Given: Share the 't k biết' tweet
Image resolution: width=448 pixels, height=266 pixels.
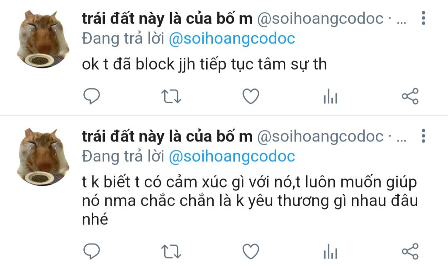Looking at the screenshot, I should coord(410,251).
